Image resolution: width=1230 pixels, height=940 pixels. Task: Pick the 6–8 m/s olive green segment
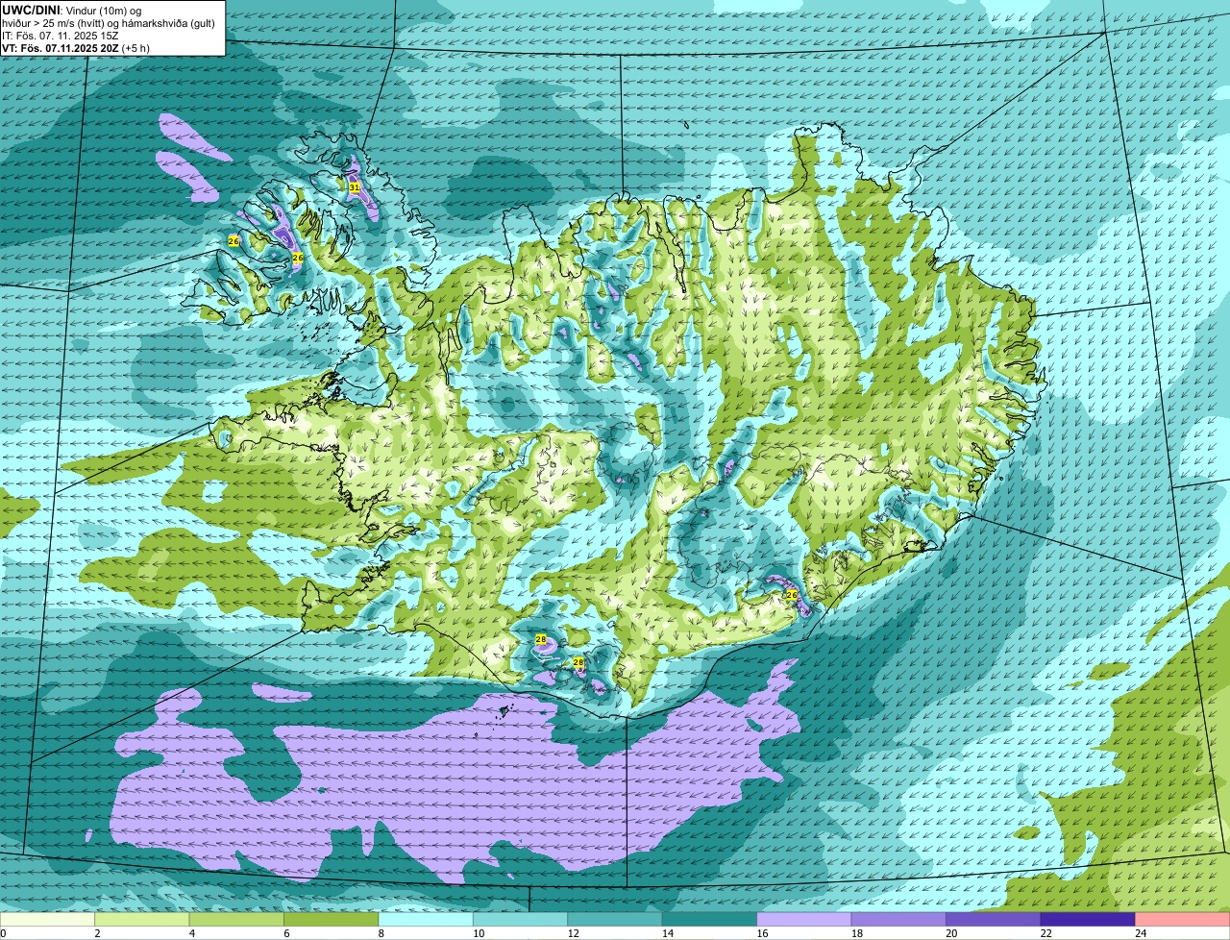point(332,920)
